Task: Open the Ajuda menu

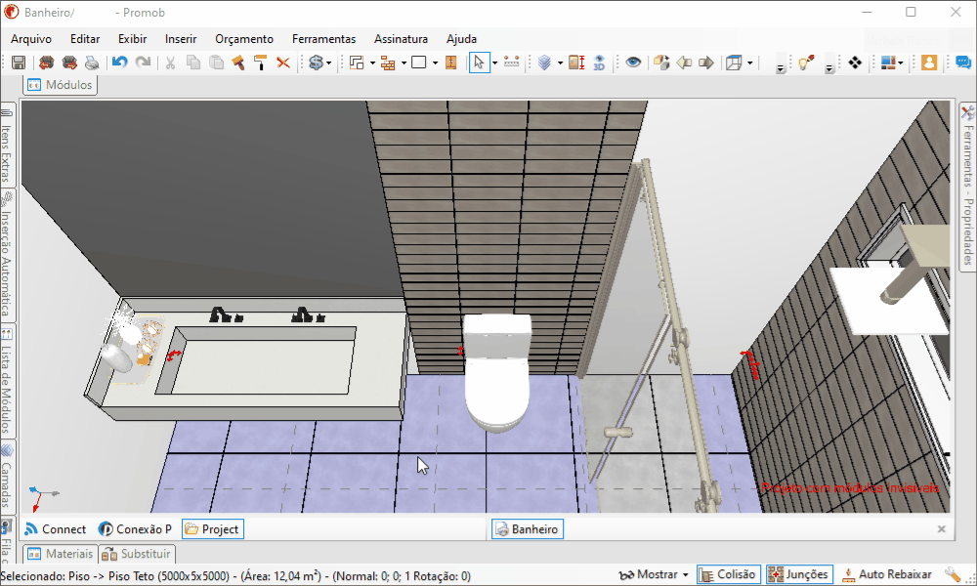Action: click(x=462, y=39)
